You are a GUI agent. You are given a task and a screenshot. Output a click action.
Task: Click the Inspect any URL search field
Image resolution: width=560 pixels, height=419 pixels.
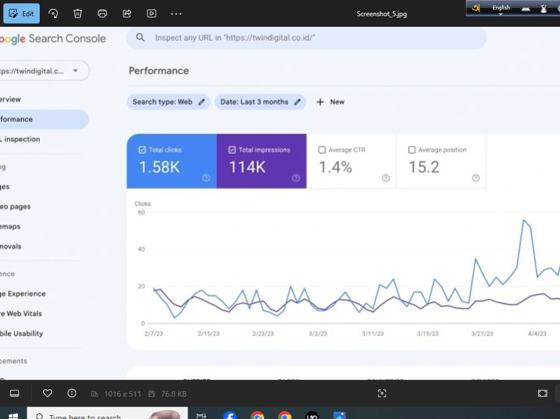[306, 38]
